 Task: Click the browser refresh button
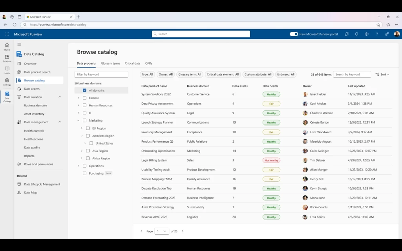pos(14,25)
